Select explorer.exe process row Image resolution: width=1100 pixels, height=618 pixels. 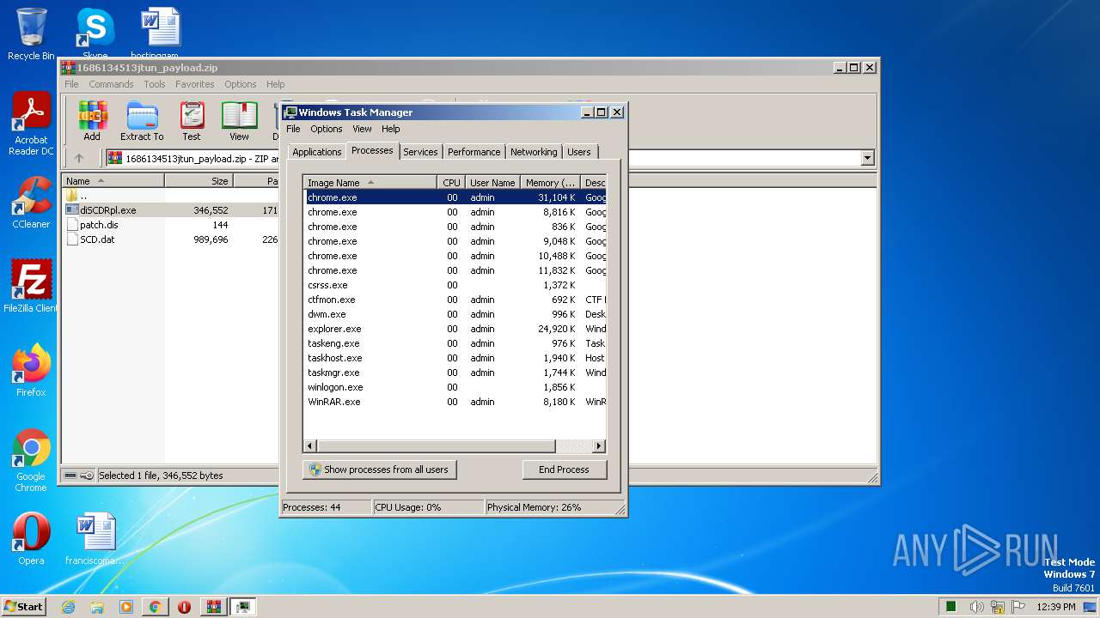click(x=455, y=329)
